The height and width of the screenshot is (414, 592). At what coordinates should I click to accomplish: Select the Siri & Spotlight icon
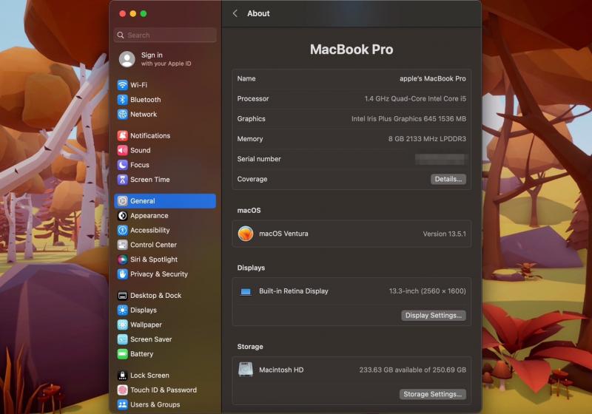click(x=122, y=259)
